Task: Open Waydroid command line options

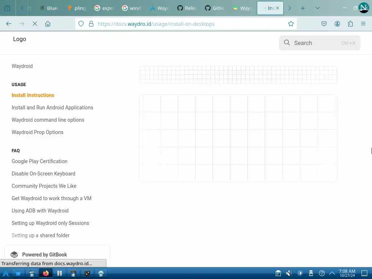Action: tap(48, 120)
